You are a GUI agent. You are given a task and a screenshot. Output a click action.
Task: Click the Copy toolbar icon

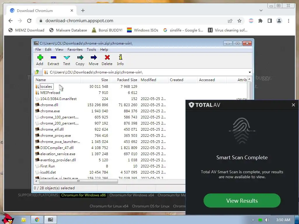(x=80, y=60)
